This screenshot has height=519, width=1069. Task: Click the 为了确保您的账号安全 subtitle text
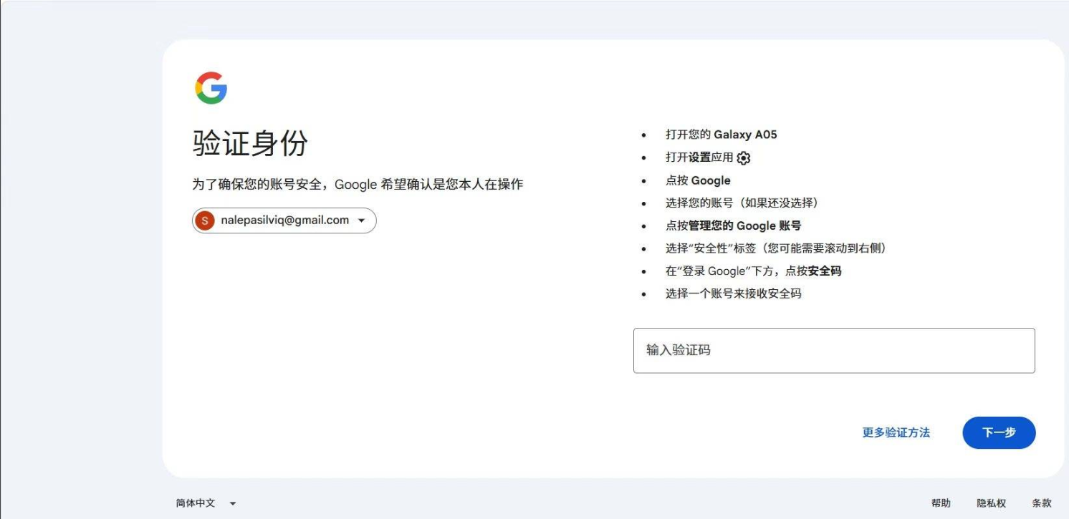coord(358,184)
